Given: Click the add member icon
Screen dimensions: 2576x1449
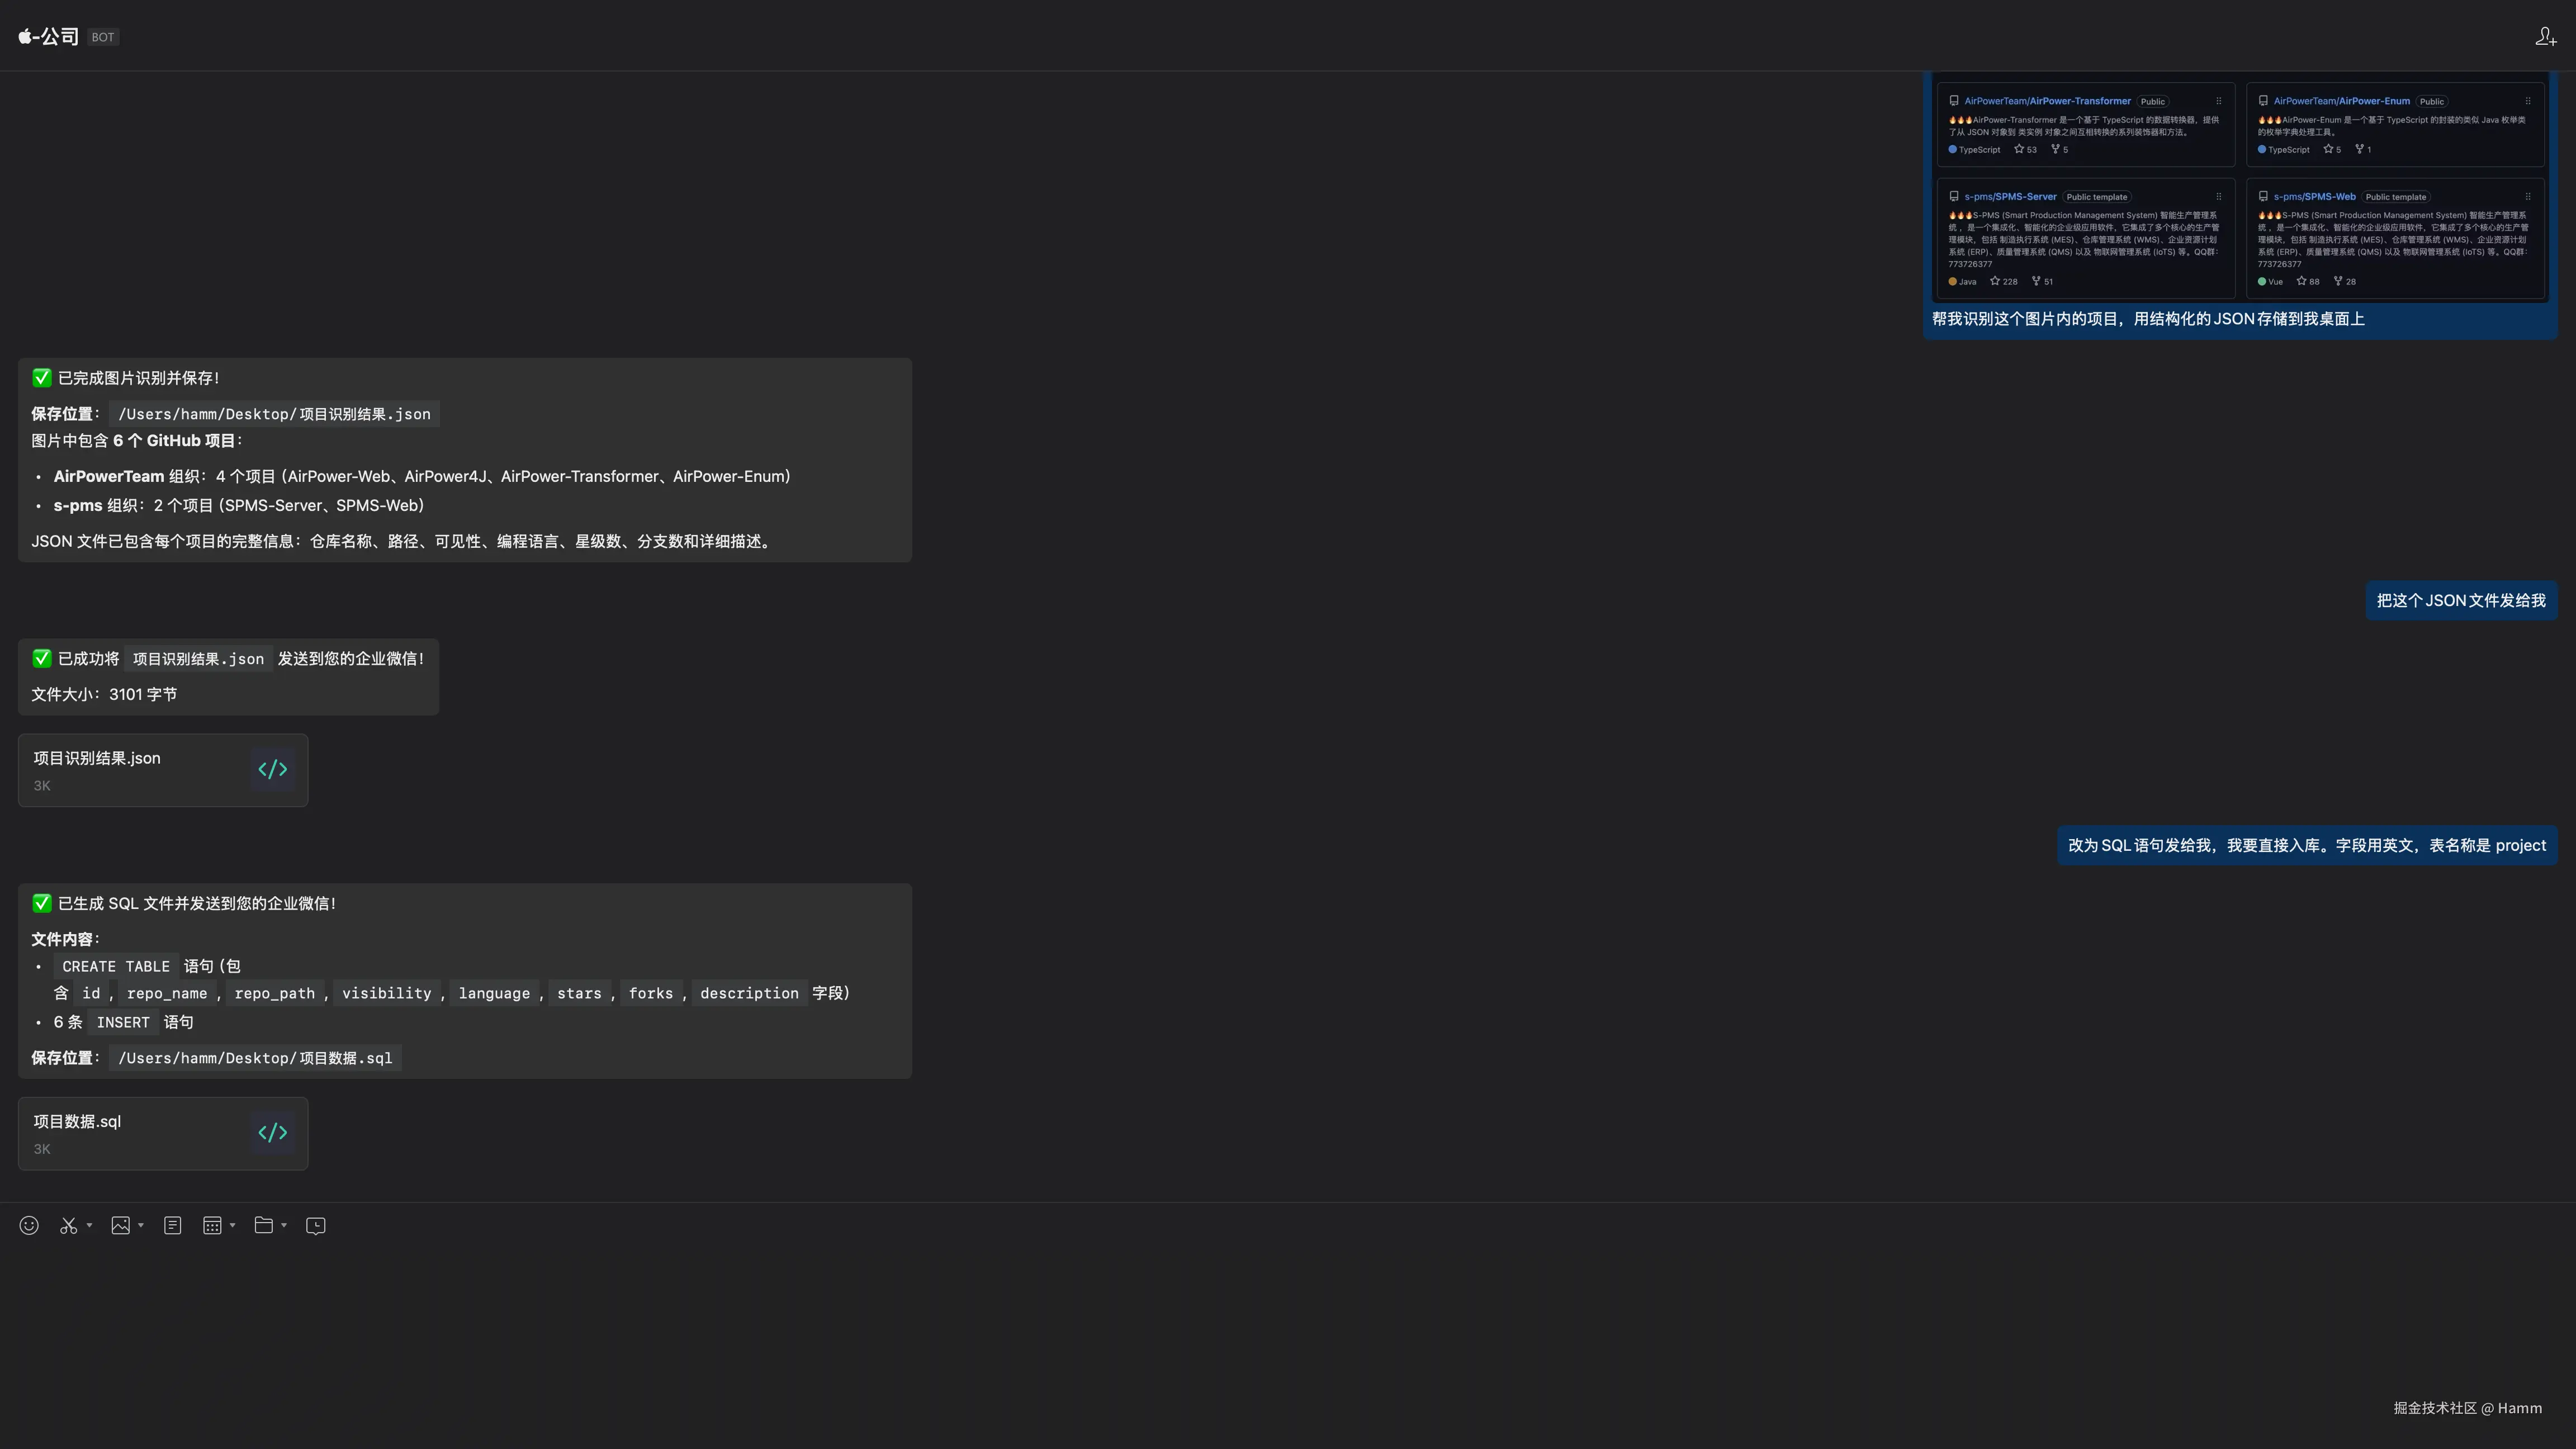Looking at the screenshot, I should pyautogui.click(x=2545, y=37).
